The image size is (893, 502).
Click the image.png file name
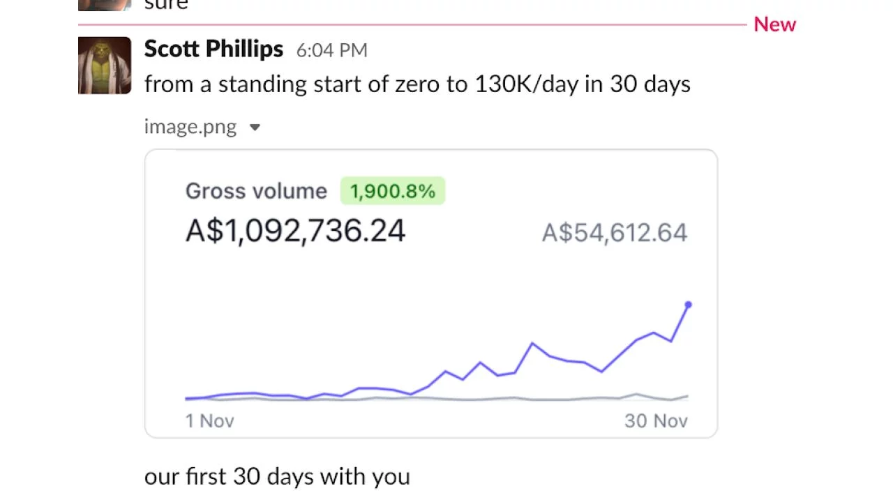(x=190, y=127)
